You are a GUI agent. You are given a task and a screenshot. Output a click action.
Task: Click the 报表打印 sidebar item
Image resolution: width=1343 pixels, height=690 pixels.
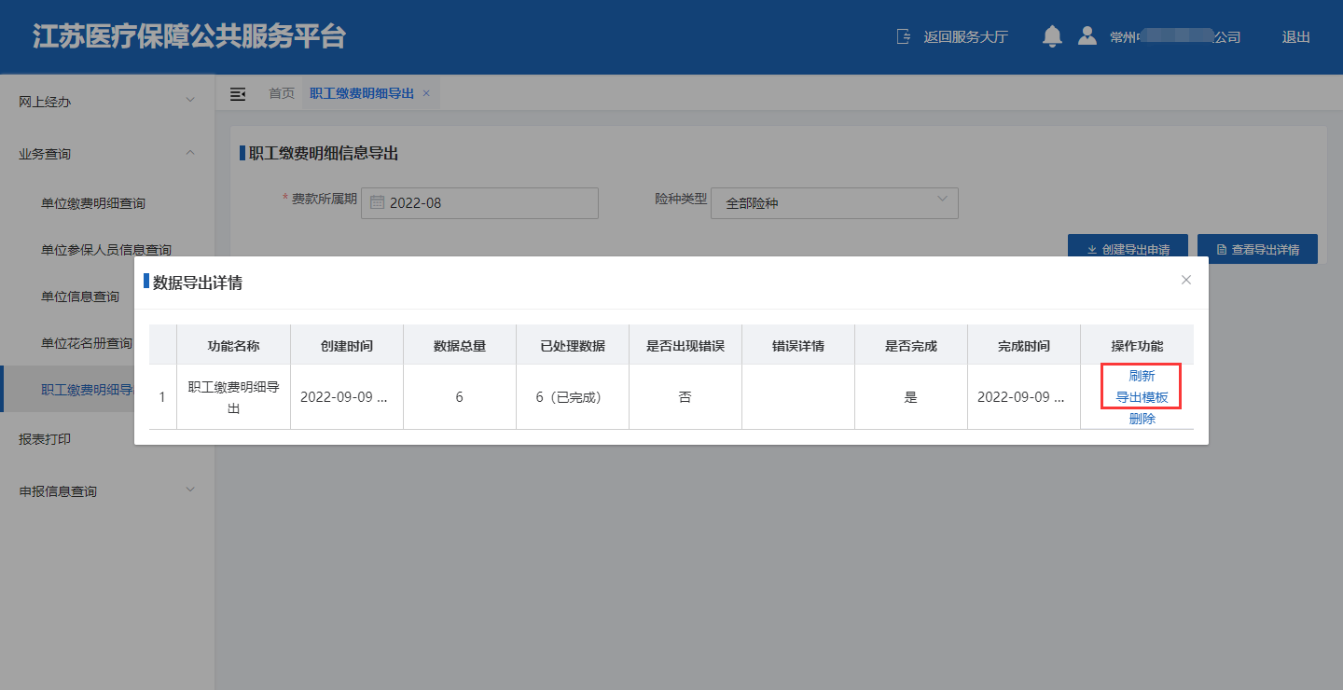45,439
